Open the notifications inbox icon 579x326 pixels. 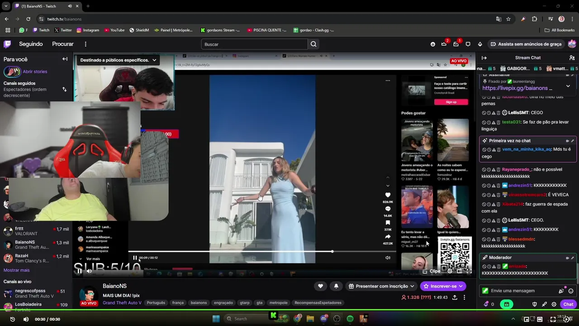(x=456, y=44)
